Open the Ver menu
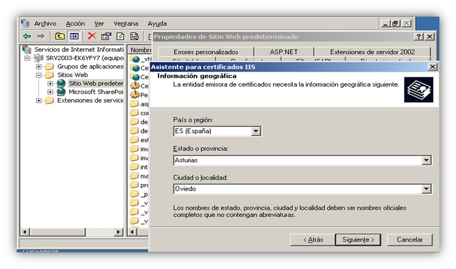The width and height of the screenshot is (456, 269). tap(99, 23)
